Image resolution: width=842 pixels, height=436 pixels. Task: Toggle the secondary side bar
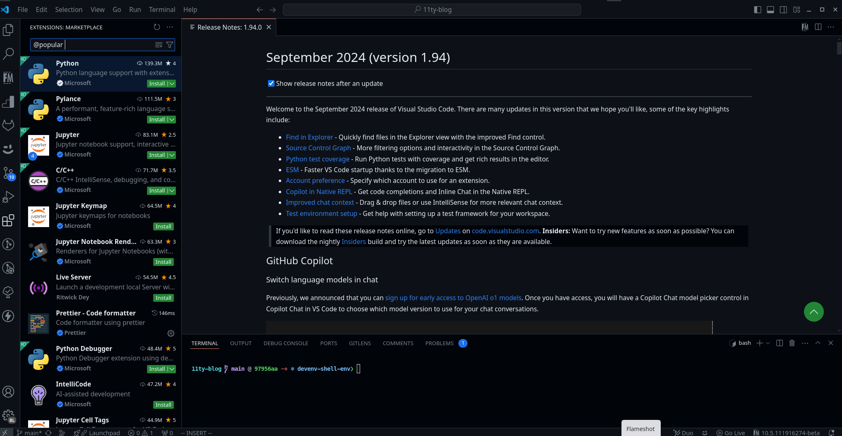pyautogui.click(x=783, y=9)
